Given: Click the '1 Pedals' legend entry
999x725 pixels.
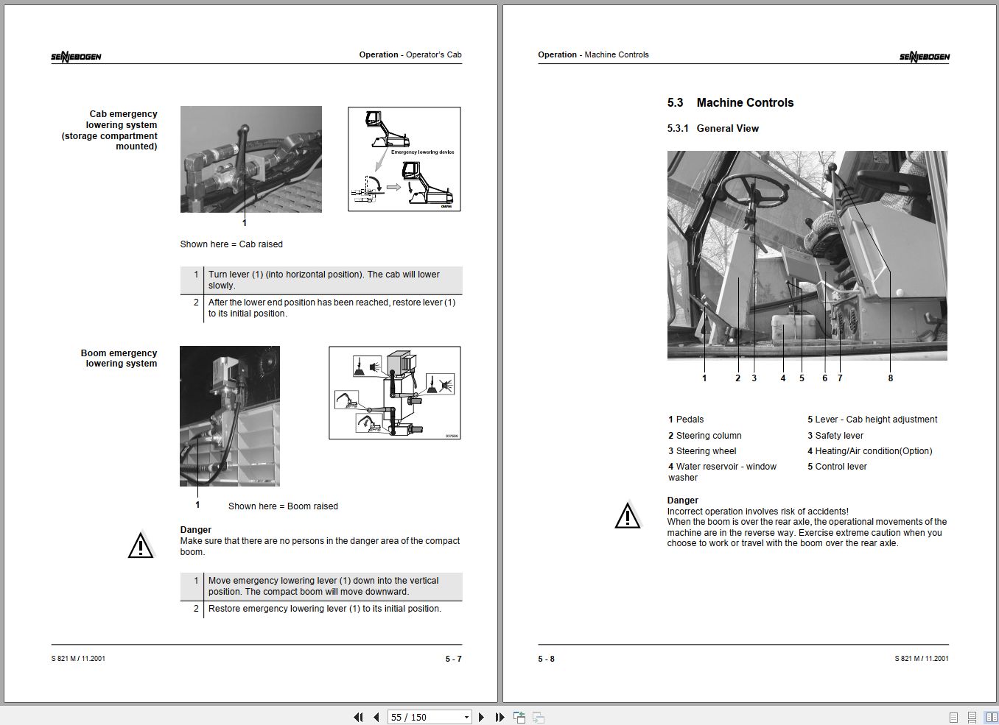Looking at the screenshot, I should pyautogui.click(x=686, y=420).
